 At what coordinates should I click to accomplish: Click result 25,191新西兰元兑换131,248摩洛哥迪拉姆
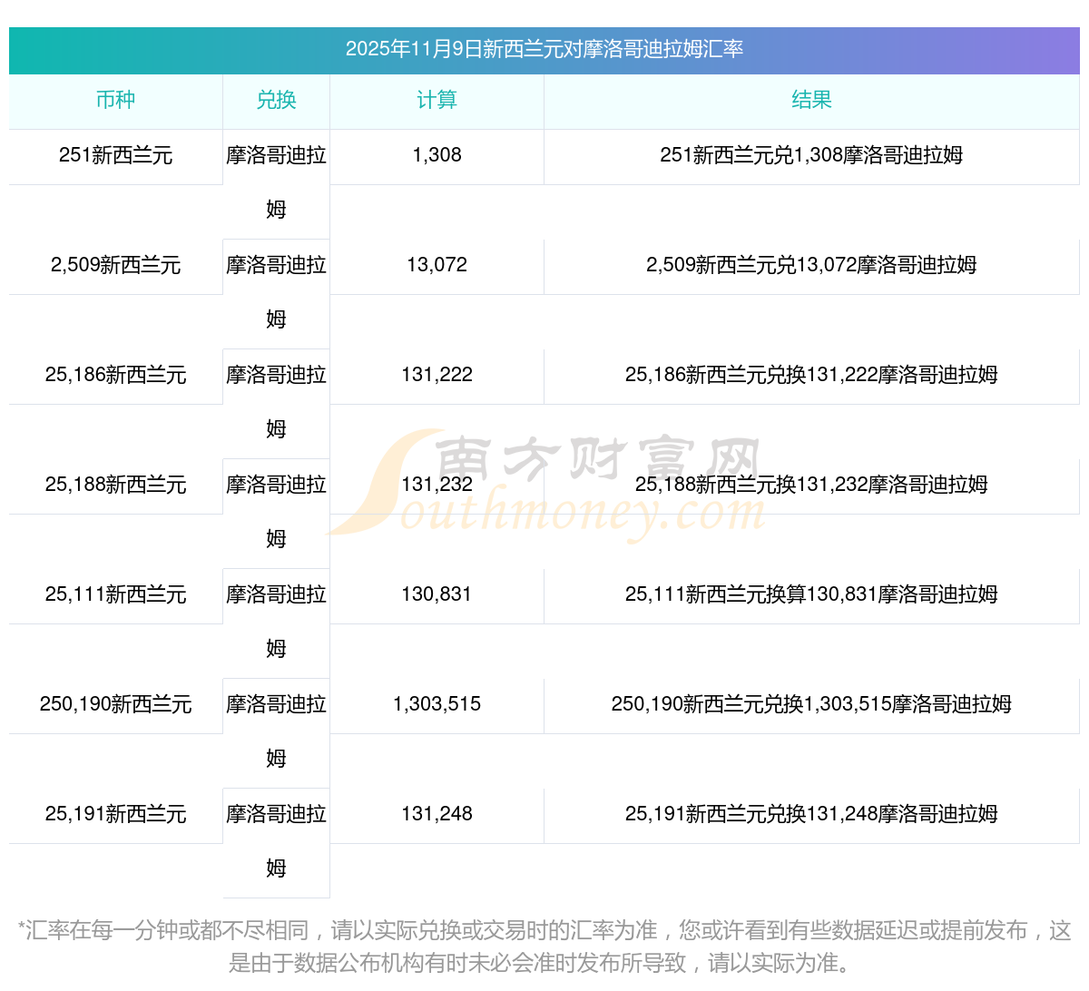811,814
